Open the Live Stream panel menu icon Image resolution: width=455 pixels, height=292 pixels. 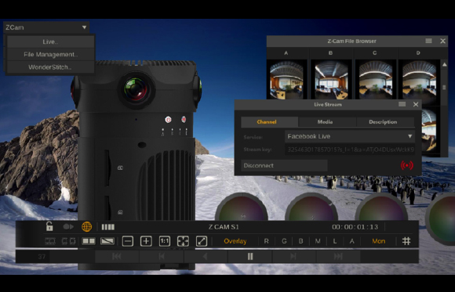(402, 104)
